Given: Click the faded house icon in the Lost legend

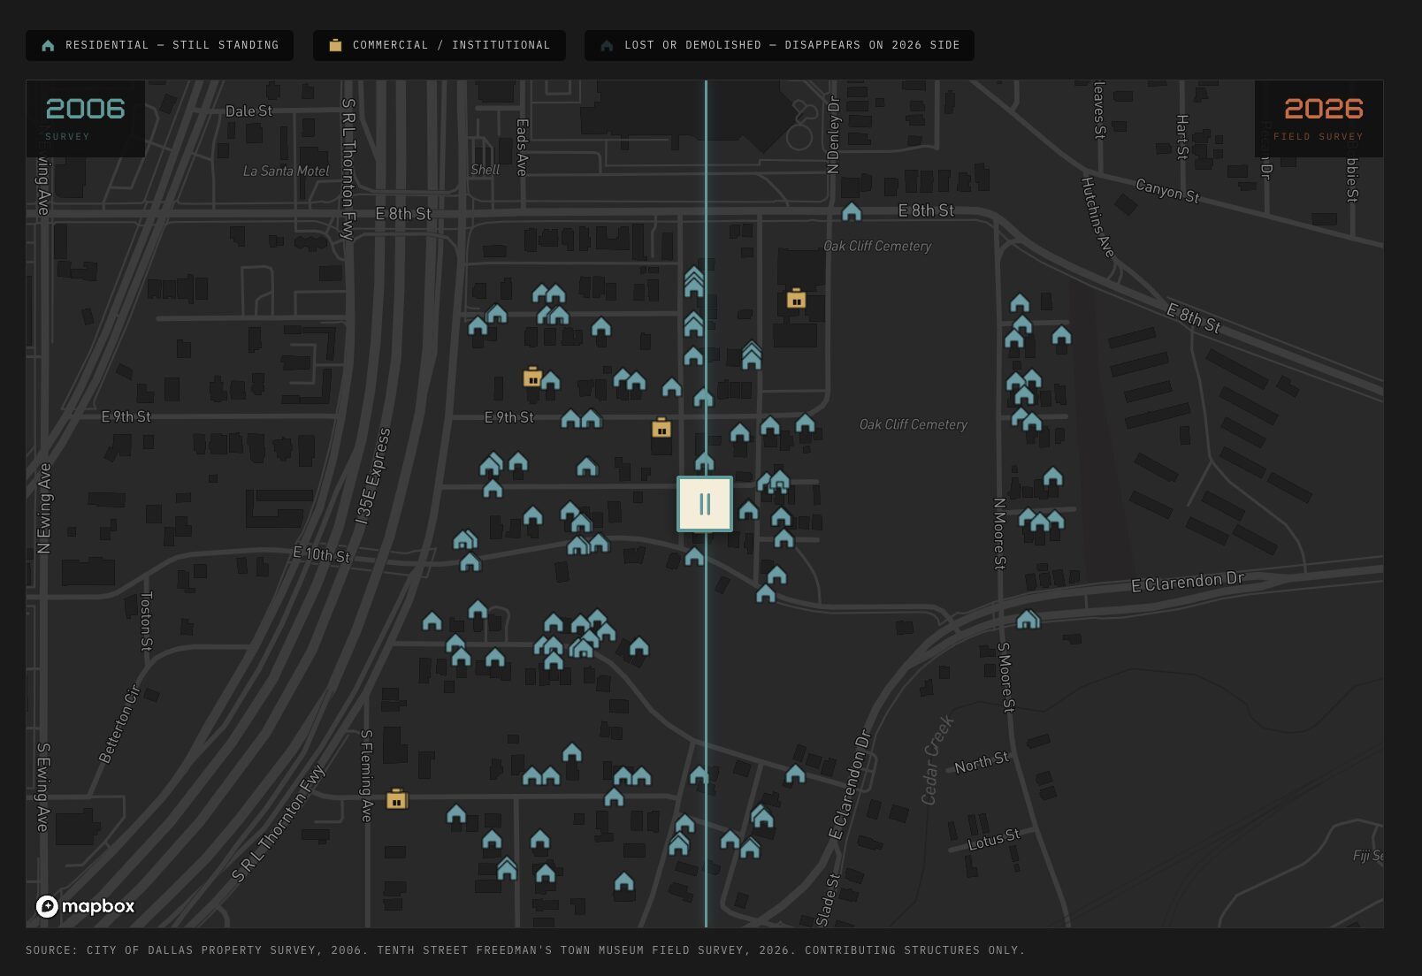Looking at the screenshot, I should click(607, 45).
